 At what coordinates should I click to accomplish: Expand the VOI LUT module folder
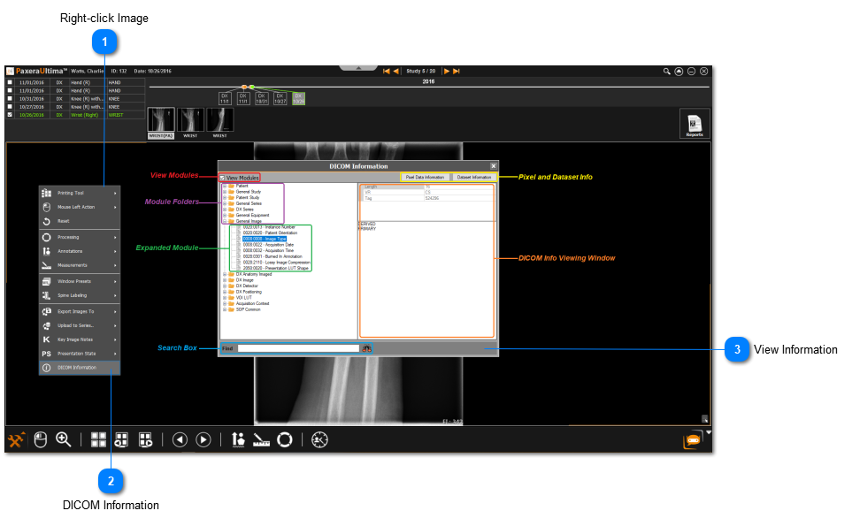[x=224, y=298]
